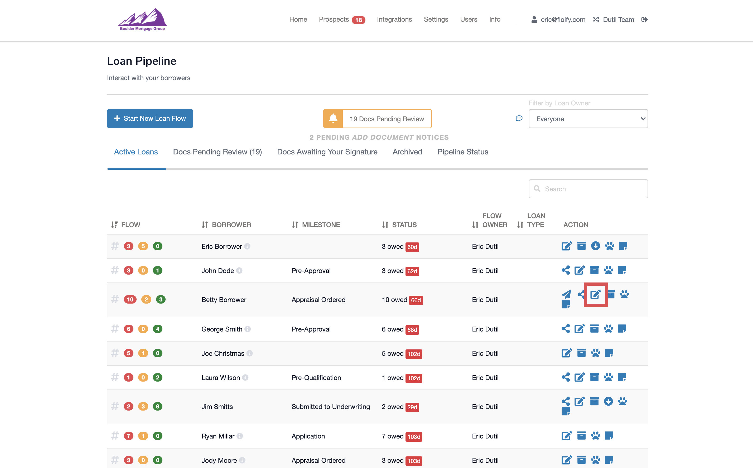Viewport: 753px width, 468px height.
Task: Click the chat bubble icon near owner filter
Action: point(519,119)
